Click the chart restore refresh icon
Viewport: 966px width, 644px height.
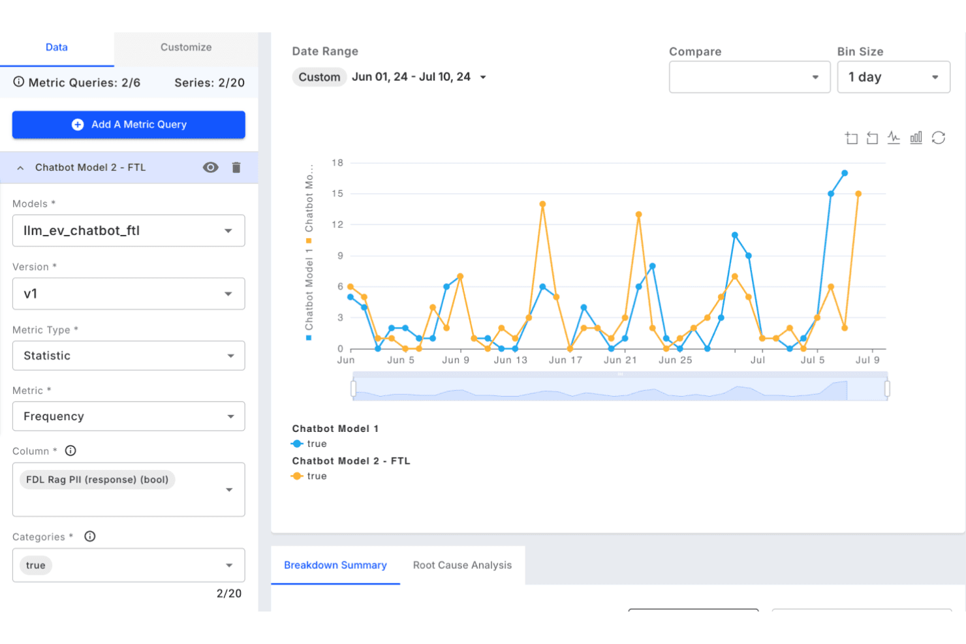(x=939, y=138)
